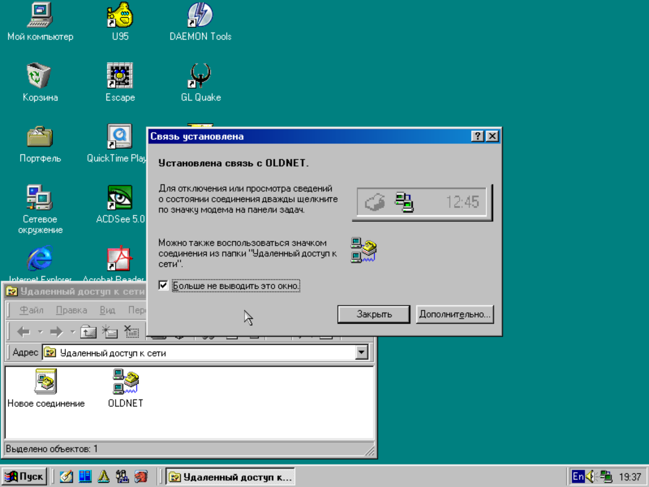The height and width of the screenshot is (487, 649).
Task: Click the Дополнительно... button
Action: coord(454,314)
